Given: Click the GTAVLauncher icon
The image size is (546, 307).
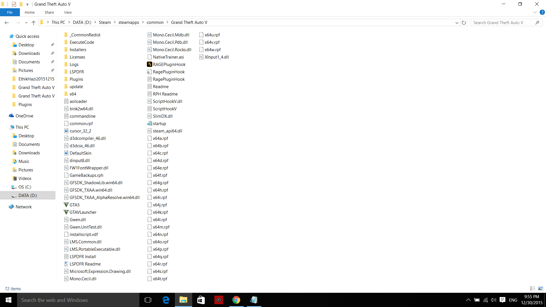Looking at the screenshot, I should point(66,212).
